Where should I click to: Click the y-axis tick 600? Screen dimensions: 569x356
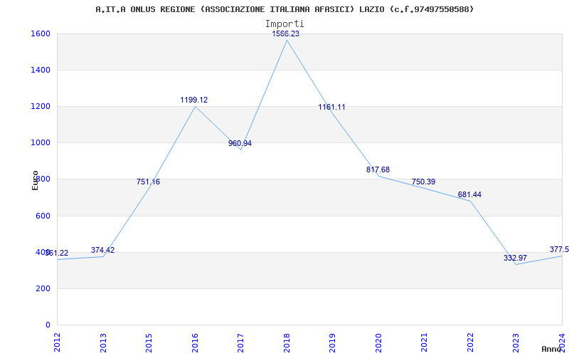click(41, 216)
